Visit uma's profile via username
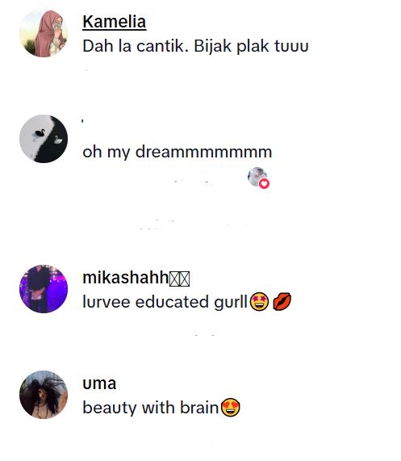 [x=99, y=383]
